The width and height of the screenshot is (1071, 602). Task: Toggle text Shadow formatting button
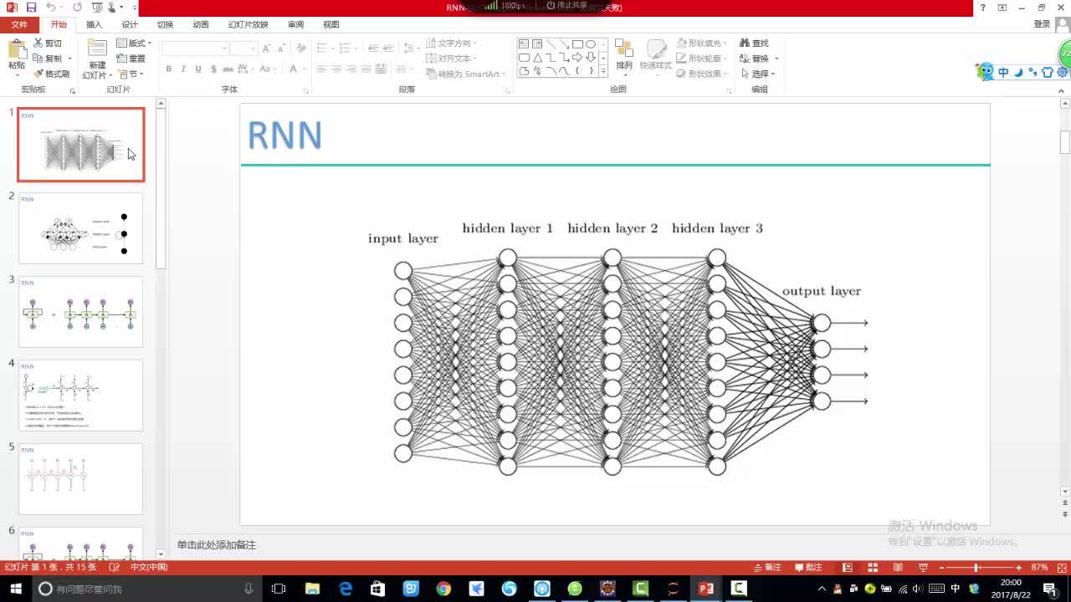[214, 69]
